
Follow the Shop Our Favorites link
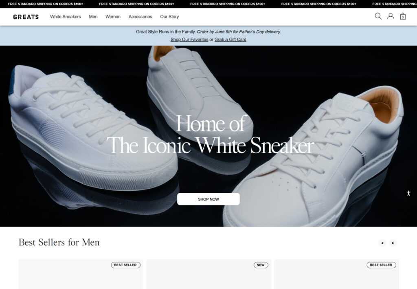[189, 40]
